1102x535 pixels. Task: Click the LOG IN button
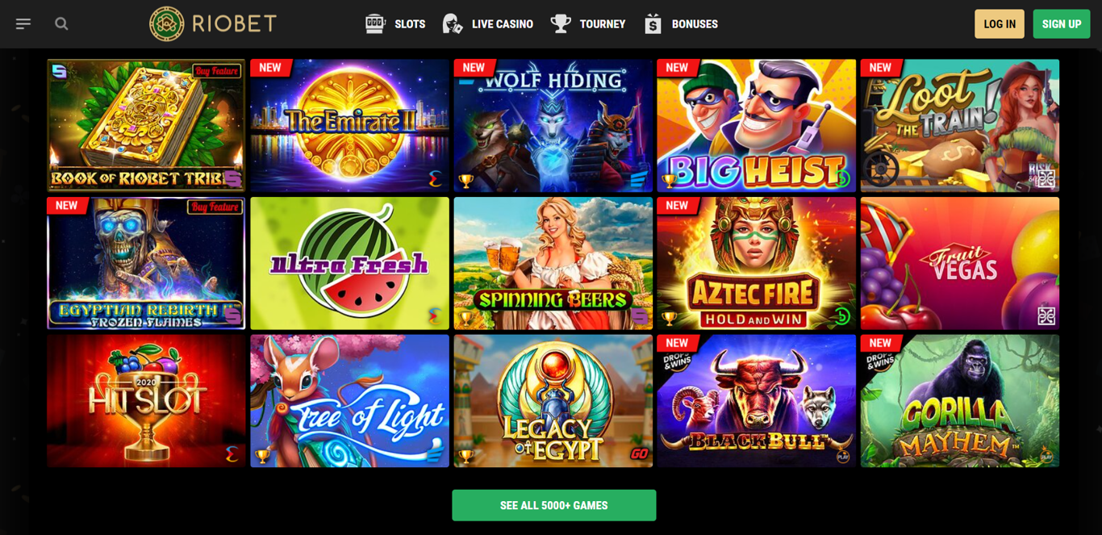(1000, 24)
